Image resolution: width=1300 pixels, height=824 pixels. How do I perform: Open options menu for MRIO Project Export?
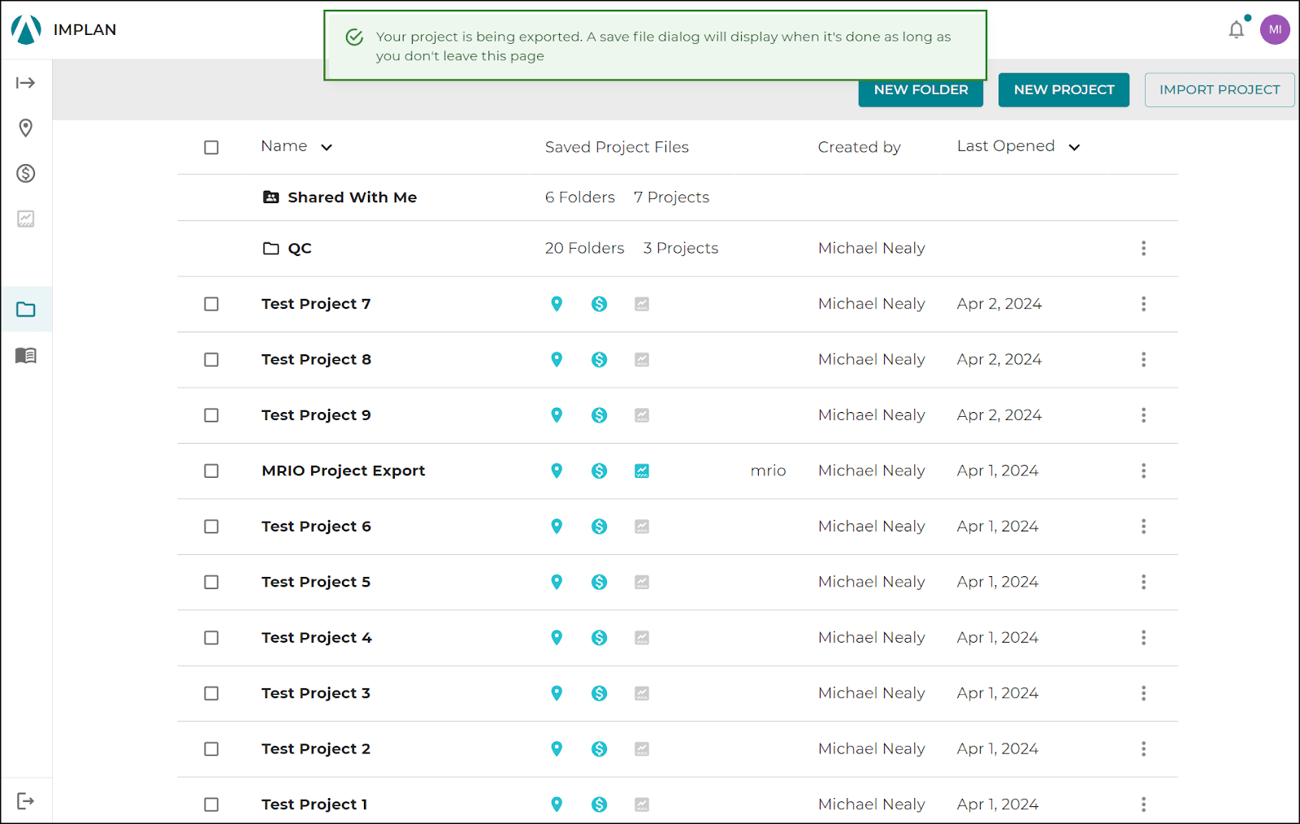1143,471
